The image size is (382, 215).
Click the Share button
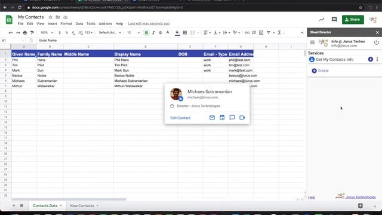(353, 20)
